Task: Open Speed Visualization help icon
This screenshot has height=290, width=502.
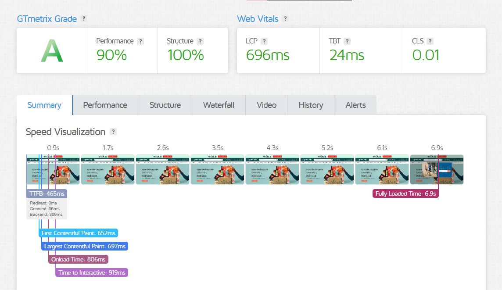Action: [113, 132]
